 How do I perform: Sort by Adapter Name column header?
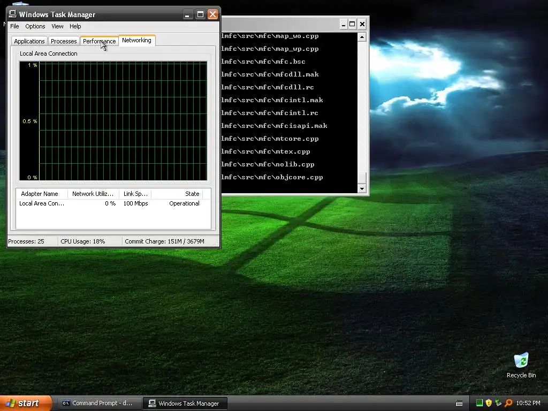pyautogui.click(x=42, y=194)
